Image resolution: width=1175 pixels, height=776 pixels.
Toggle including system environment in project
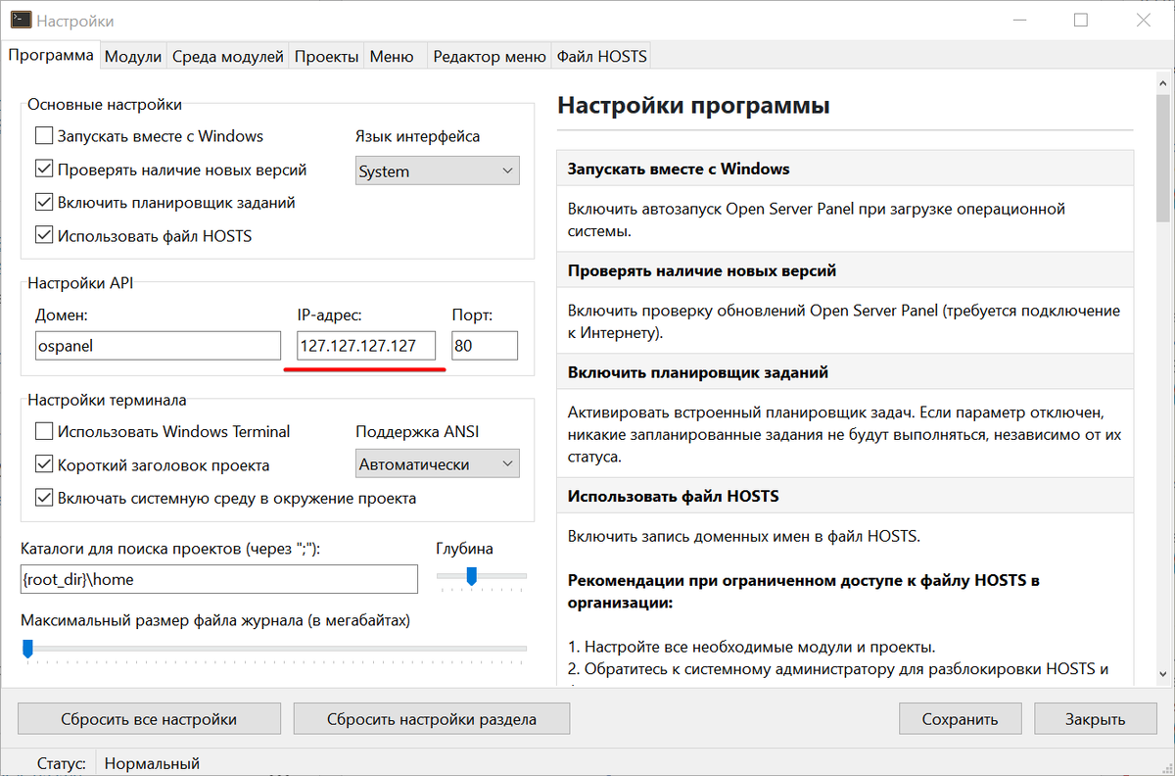44,497
